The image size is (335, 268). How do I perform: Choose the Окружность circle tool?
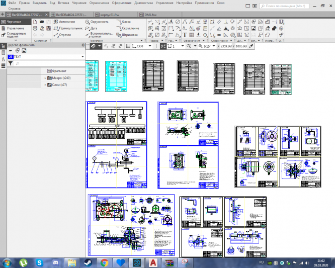tap(97, 22)
